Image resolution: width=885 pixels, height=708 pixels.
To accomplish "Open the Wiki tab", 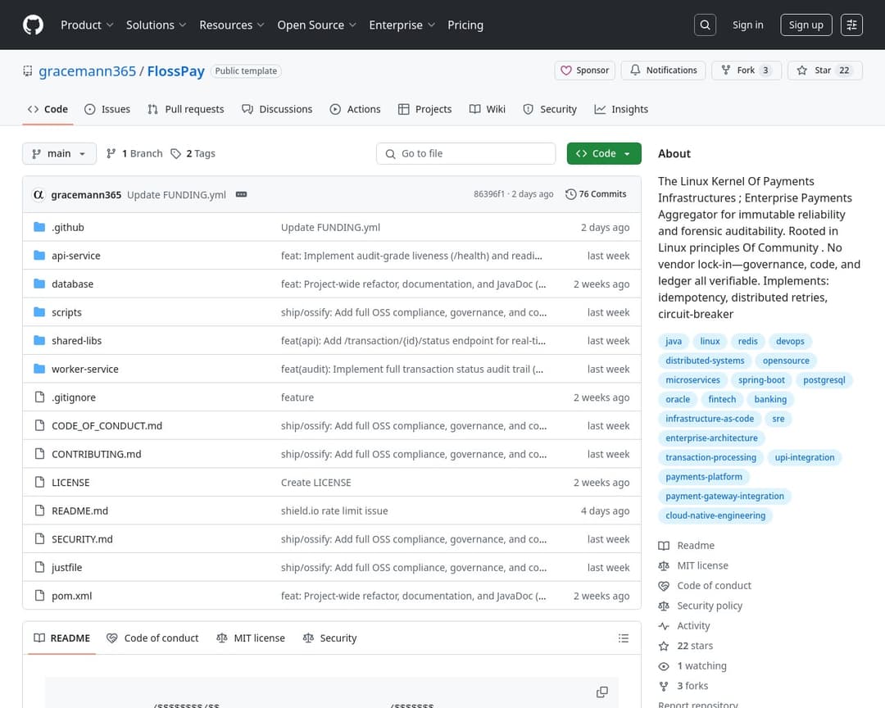I will coord(488,109).
